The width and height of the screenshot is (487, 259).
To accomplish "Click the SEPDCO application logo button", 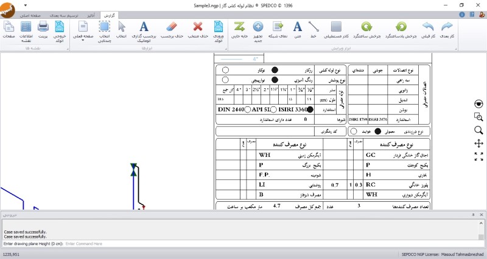I will point(7,10).
